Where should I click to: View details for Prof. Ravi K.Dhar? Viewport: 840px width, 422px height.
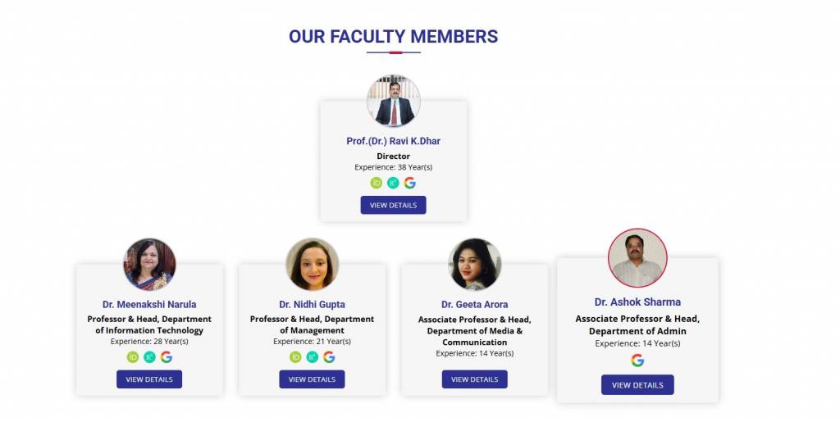(x=393, y=205)
